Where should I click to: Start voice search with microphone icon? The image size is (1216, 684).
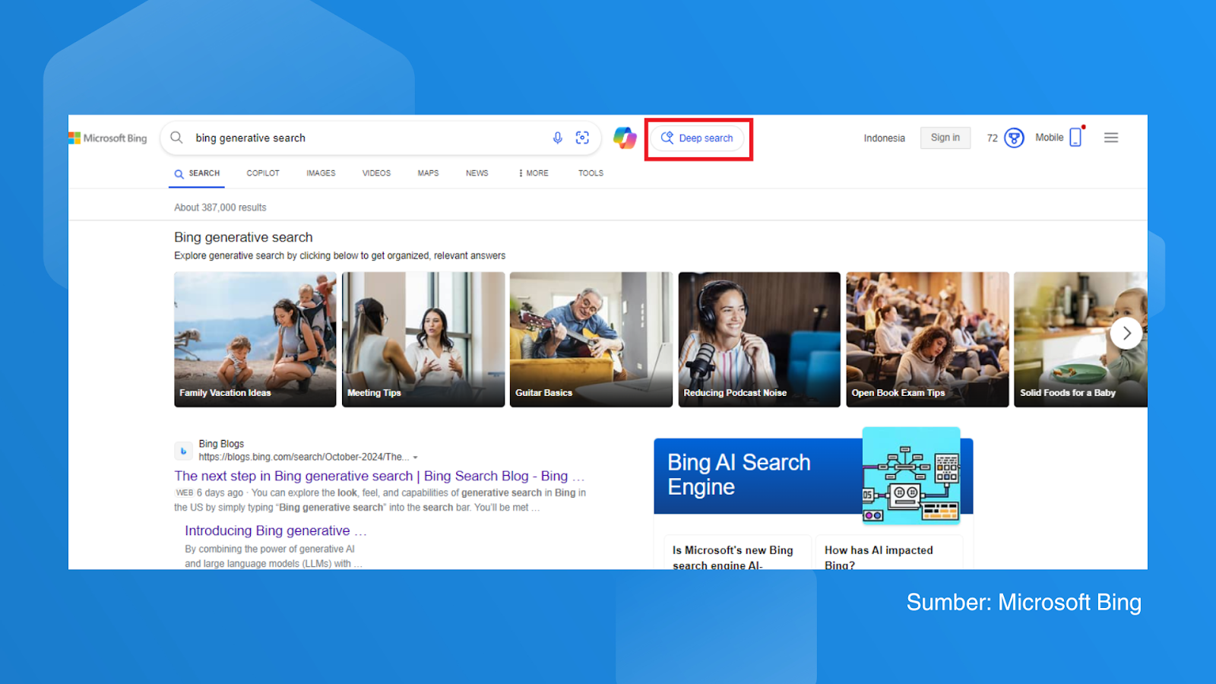(x=558, y=138)
